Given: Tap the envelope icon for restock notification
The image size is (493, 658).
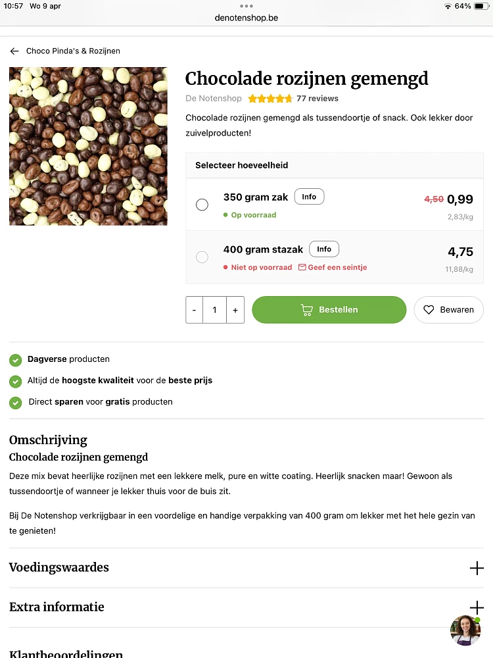Looking at the screenshot, I should click(x=302, y=267).
